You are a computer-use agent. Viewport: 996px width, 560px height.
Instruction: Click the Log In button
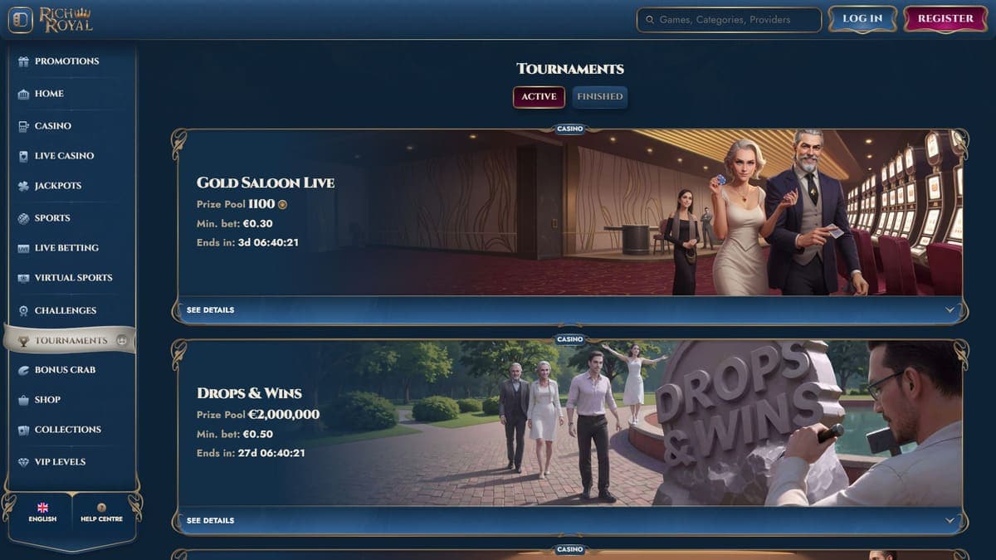[862, 19]
